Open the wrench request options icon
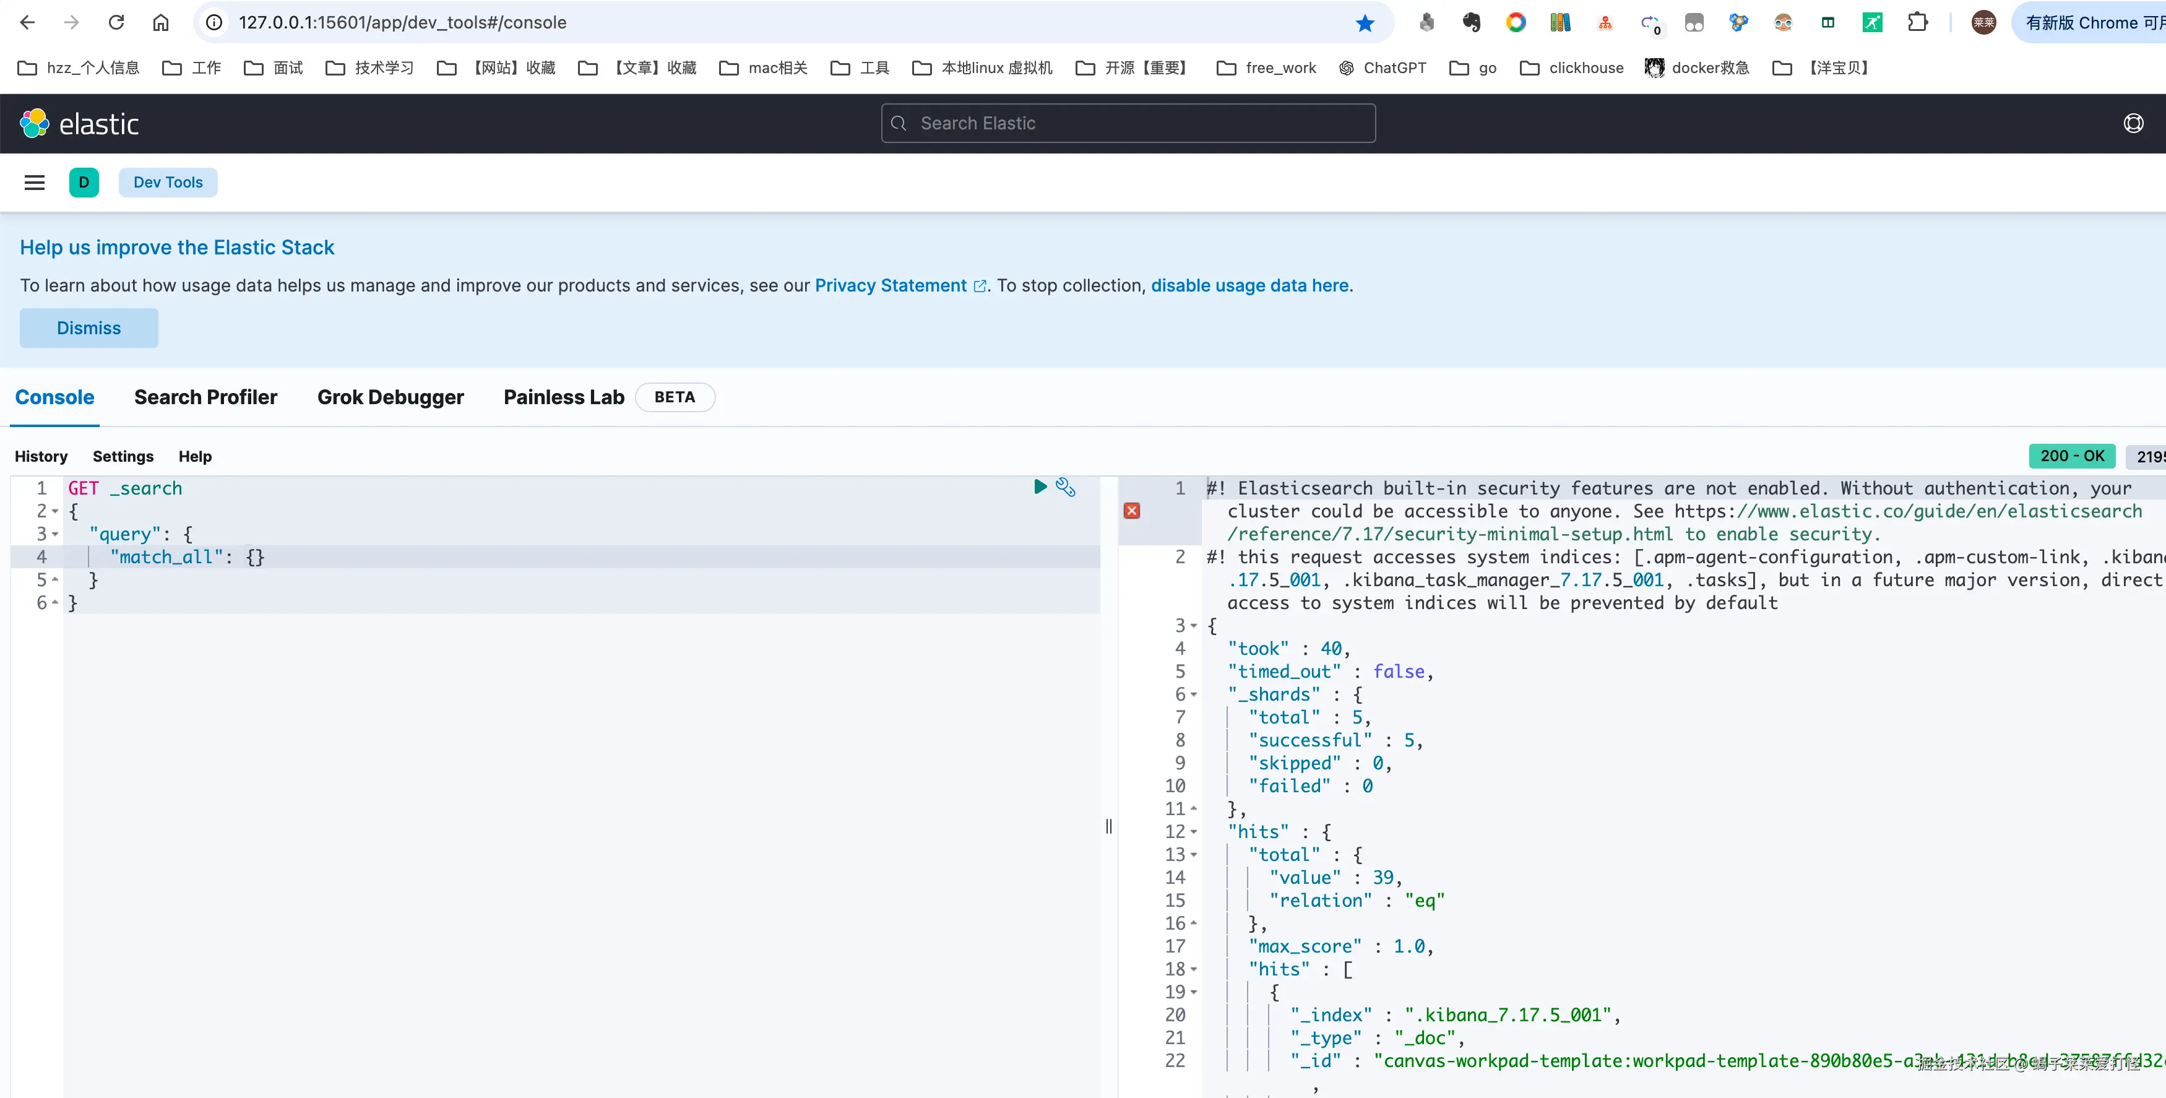This screenshot has width=2166, height=1098. (x=1065, y=486)
